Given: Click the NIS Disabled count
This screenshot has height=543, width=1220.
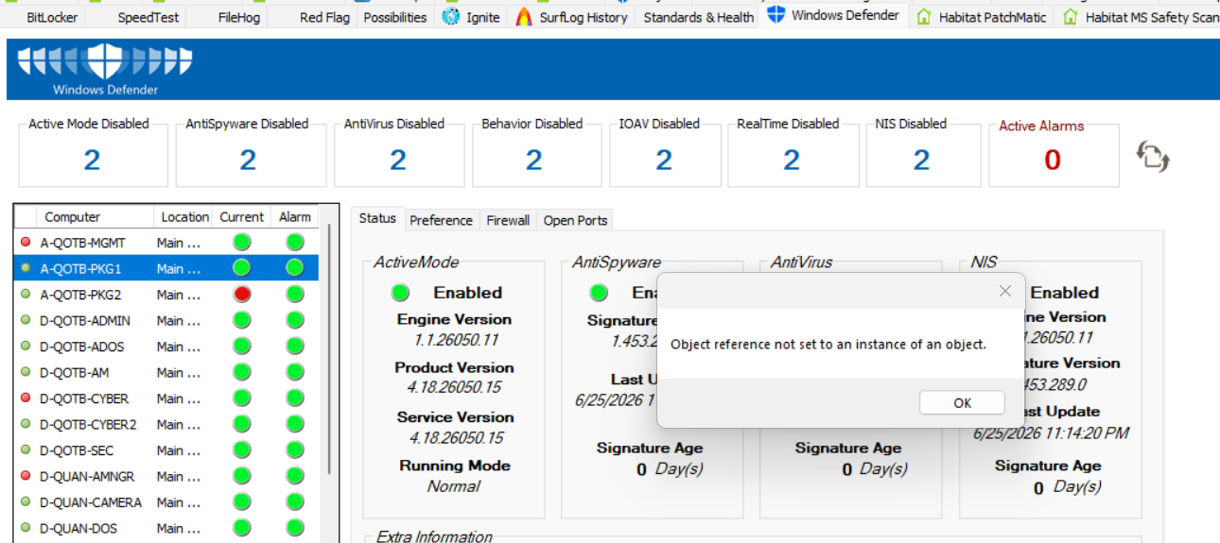Looking at the screenshot, I should point(922,160).
